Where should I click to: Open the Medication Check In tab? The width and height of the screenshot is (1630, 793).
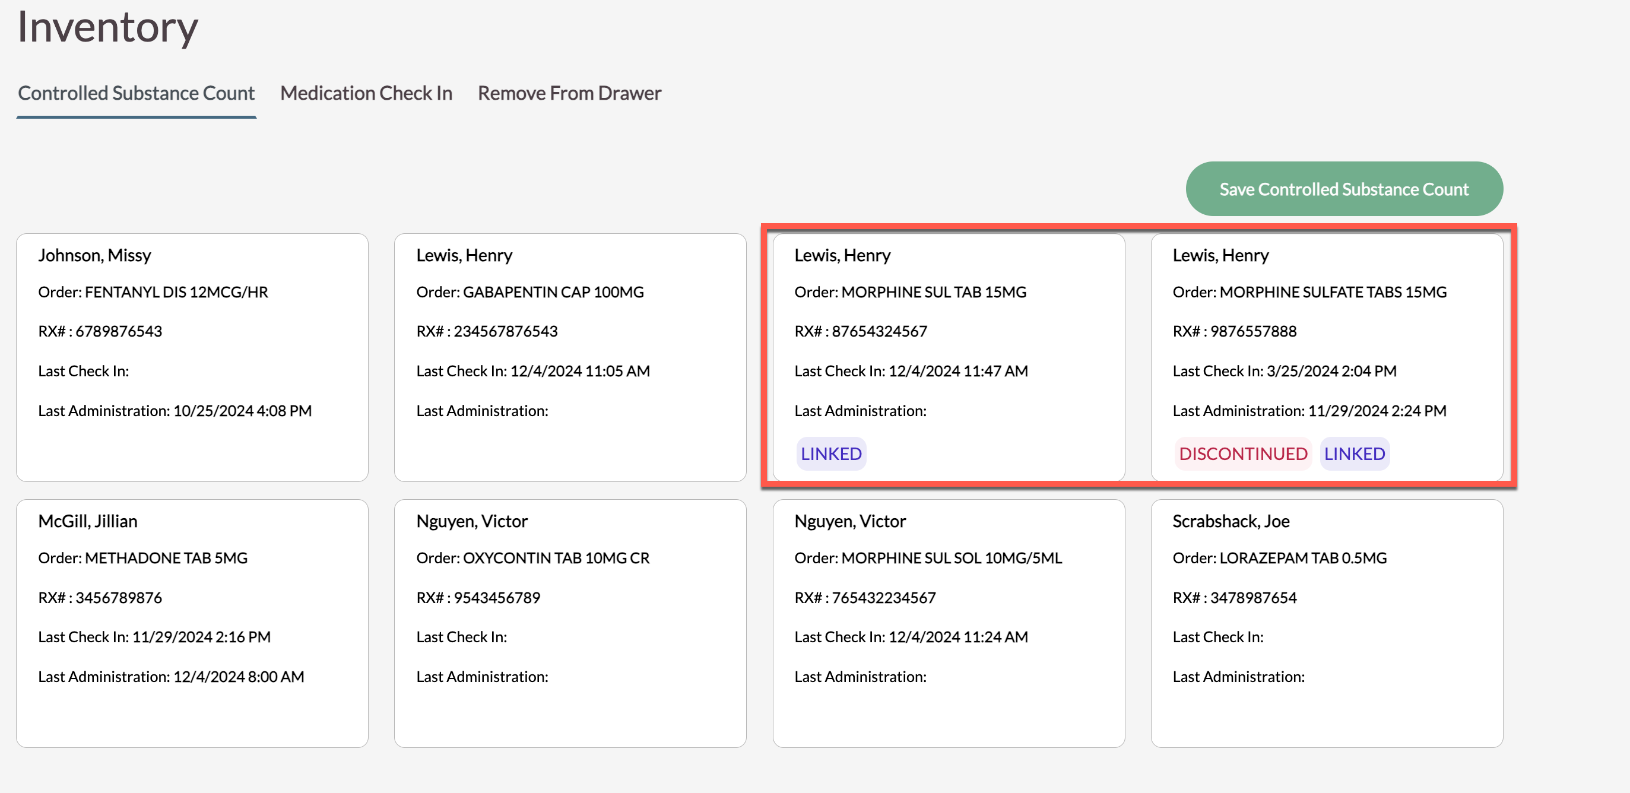(x=366, y=93)
